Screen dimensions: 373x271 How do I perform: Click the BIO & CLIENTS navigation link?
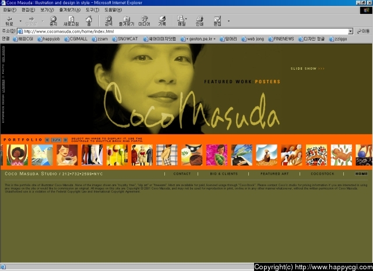224,174
